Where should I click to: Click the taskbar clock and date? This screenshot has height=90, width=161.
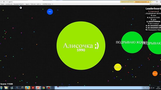(158, 88)
